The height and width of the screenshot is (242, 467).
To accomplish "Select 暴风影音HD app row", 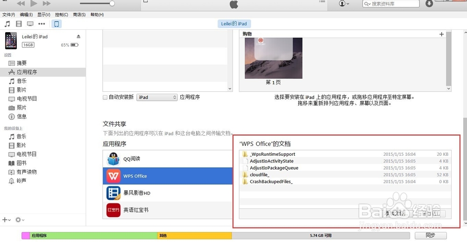I will (x=167, y=193).
